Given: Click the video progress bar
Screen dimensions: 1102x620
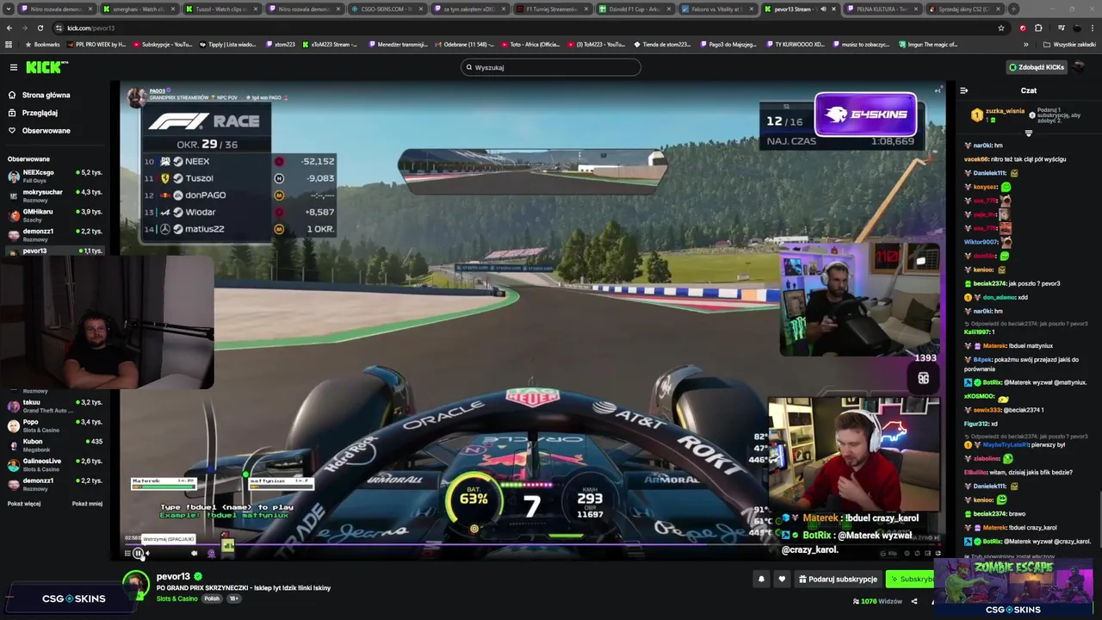Looking at the screenshot, I should coord(534,544).
